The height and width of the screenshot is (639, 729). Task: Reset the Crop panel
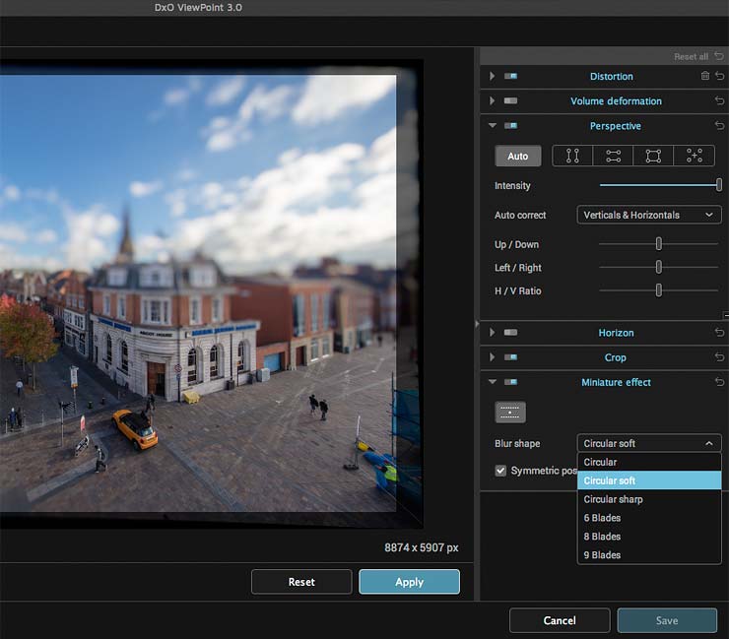(720, 356)
